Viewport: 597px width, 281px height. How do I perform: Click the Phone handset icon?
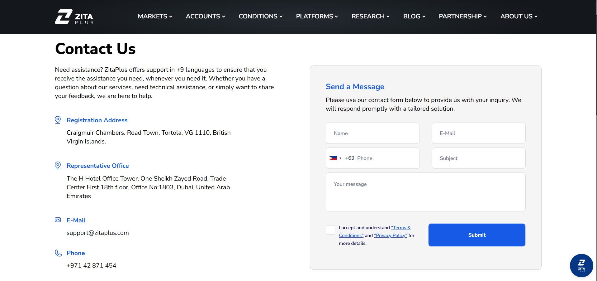click(x=58, y=253)
